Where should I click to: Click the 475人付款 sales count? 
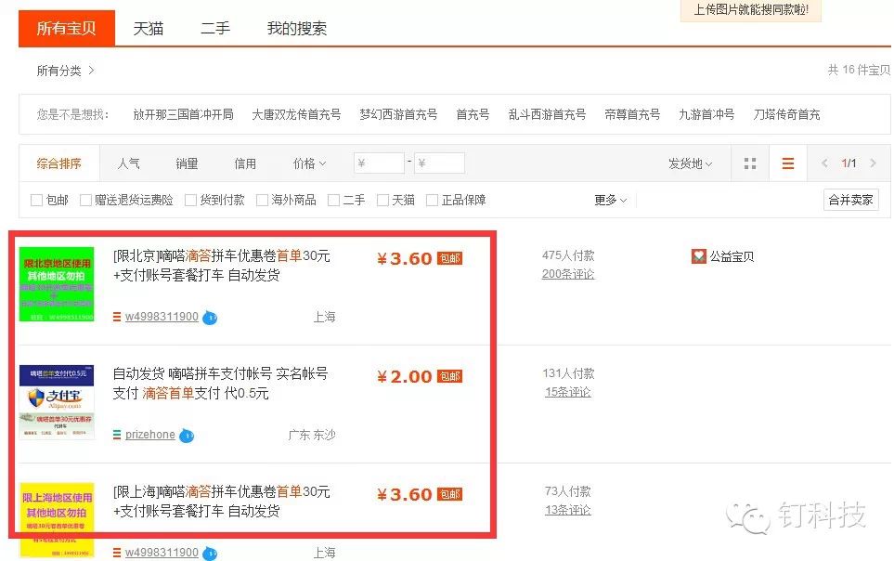point(568,255)
